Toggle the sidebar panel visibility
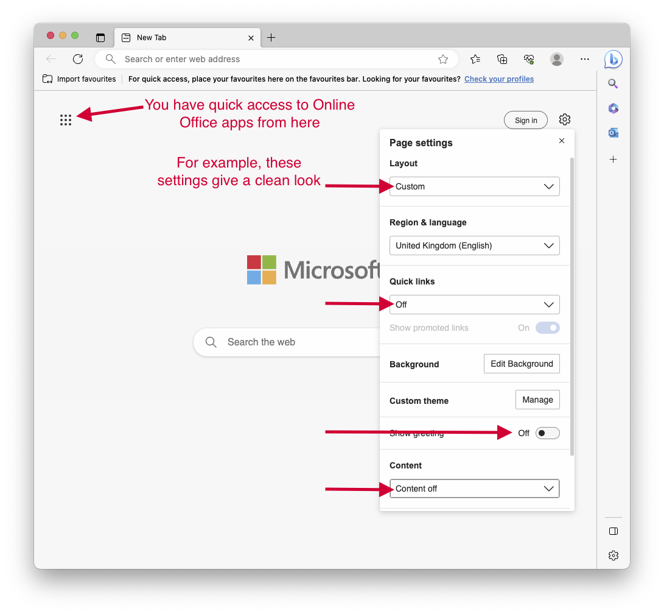Screen dimensions: 664x614 pos(613,531)
